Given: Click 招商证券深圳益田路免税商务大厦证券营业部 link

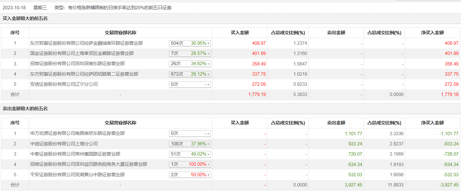Looking at the screenshot, I should tap(89, 164).
